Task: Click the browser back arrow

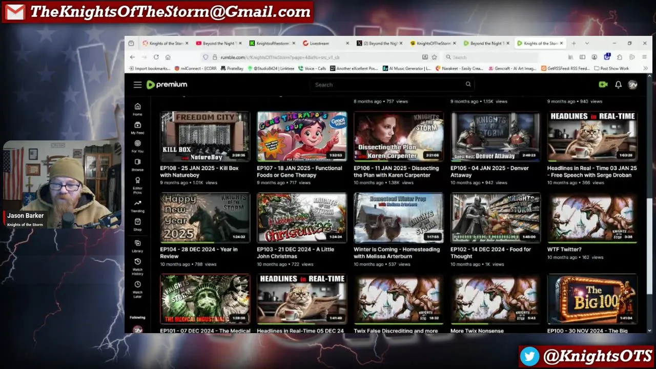Action: click(x=132, y=57)
